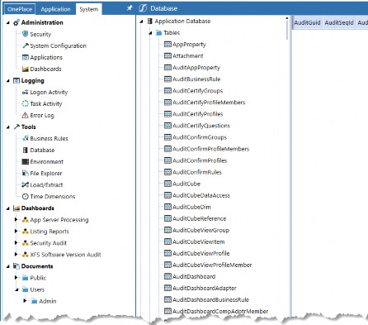Select the AuditDashboardAdapter table
Screen dimensions: 368x325
205,288
